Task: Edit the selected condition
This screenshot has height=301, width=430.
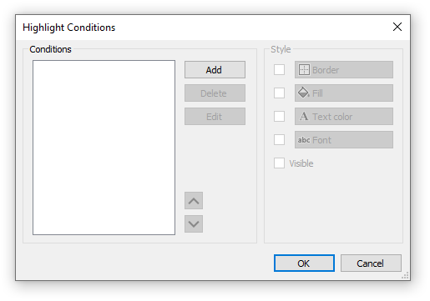Action: tap(215, 117)
